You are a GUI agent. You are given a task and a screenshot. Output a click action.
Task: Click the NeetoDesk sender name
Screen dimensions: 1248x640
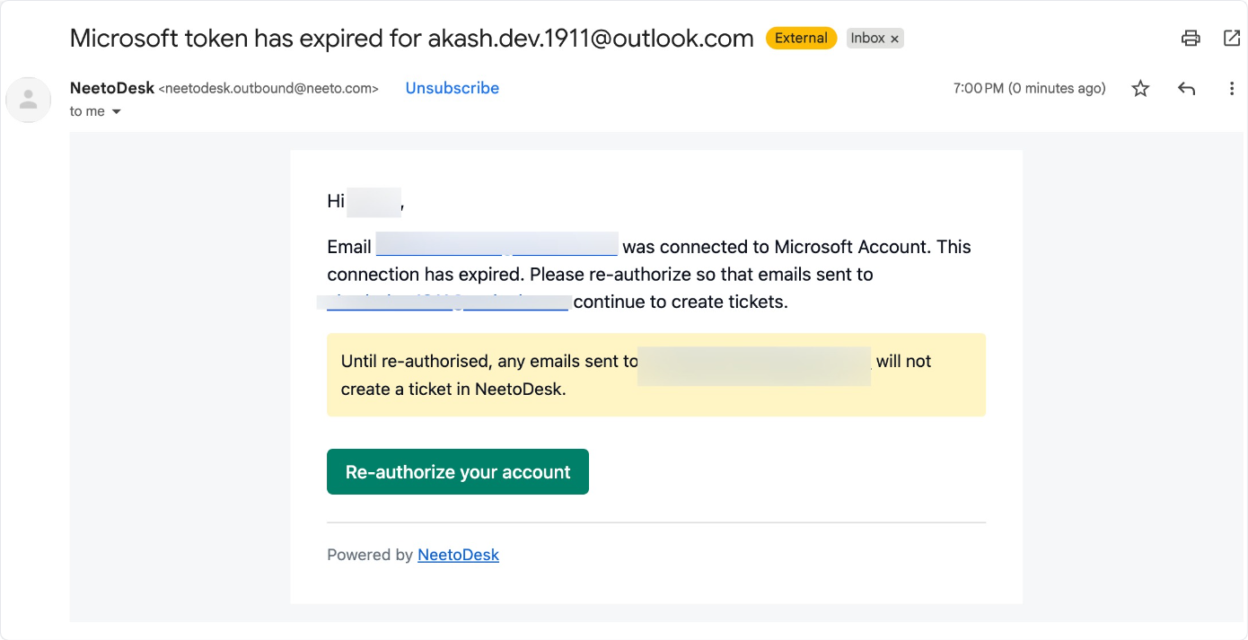pyautogui.click(x=111, y=88)
